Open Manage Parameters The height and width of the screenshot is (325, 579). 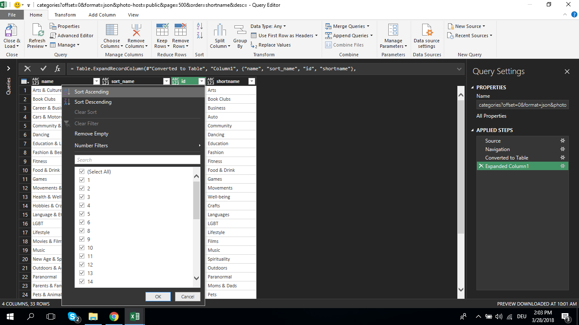coord(393,36)
